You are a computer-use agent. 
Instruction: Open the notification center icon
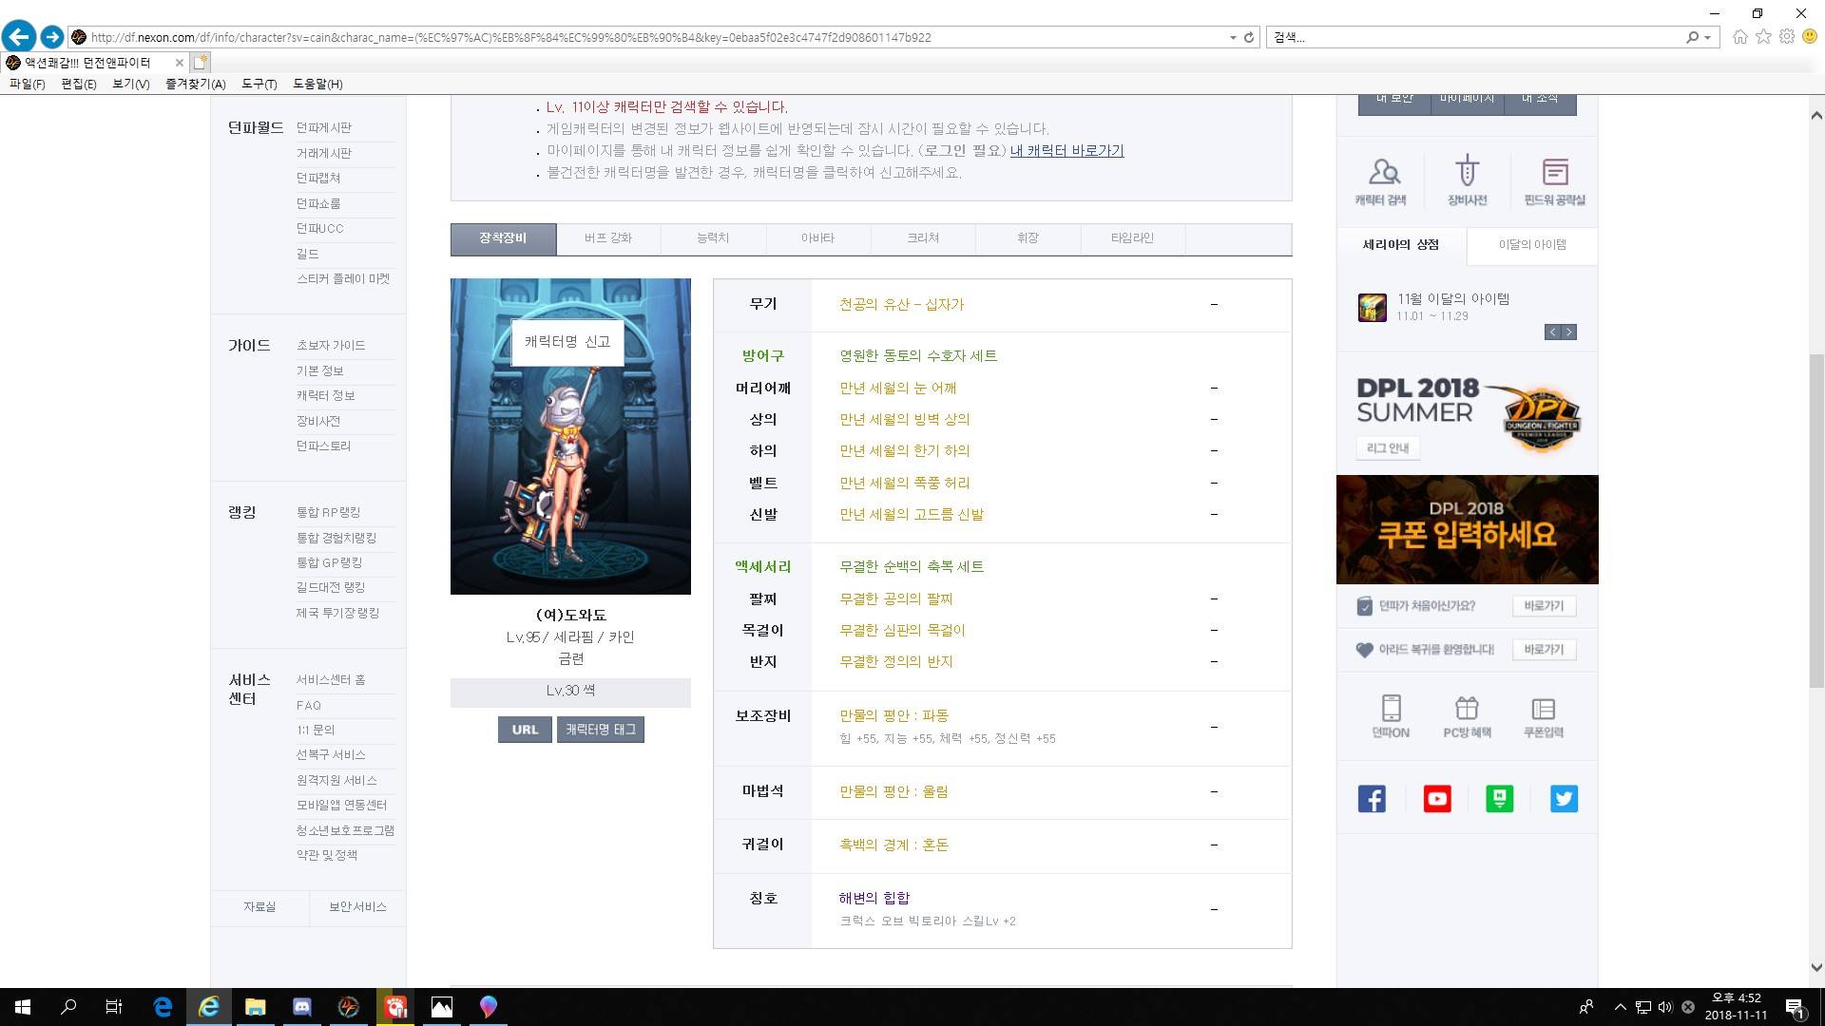(x=1795, y=1007)
